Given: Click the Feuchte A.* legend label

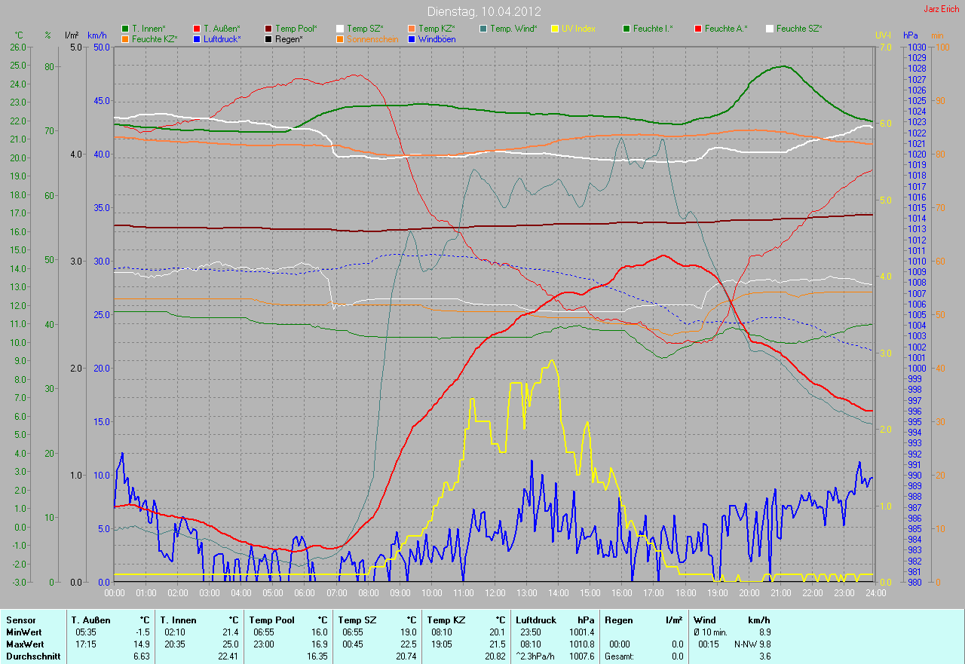Looking at the screenshot, I should (x=726, y=29).
